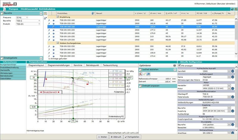
Task: Click the pin icon for TOE-GN 032-160
Action: (49, 20)
